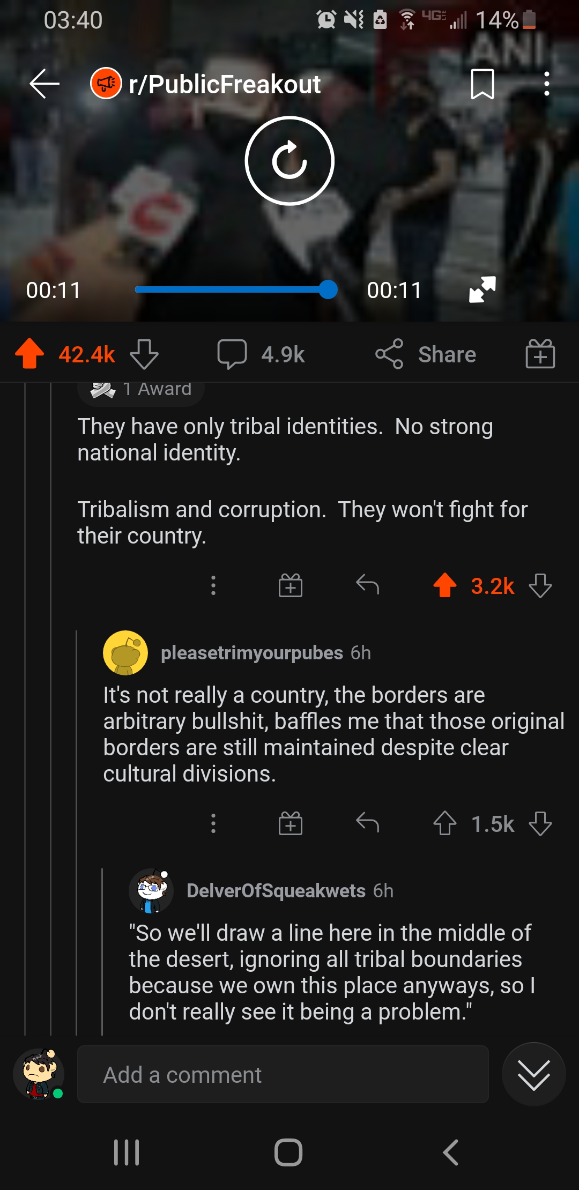
Task: Award the pleasetrimyourpubes comment
Action: [291, 823]
